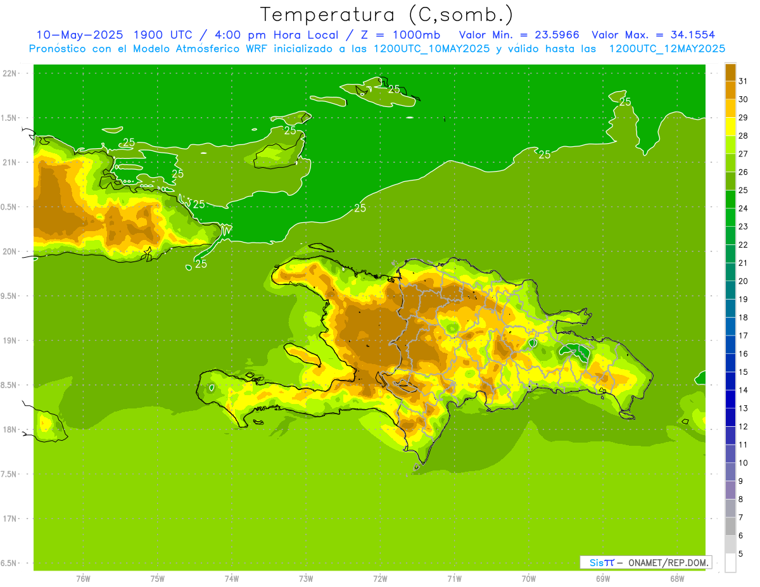The image size is (760, 587).
Task: Click the 'Temperatura (C,somb.)' map title
Action: tap(386, 15)
